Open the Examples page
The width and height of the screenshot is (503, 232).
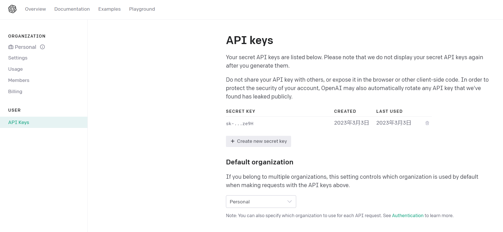109,9
